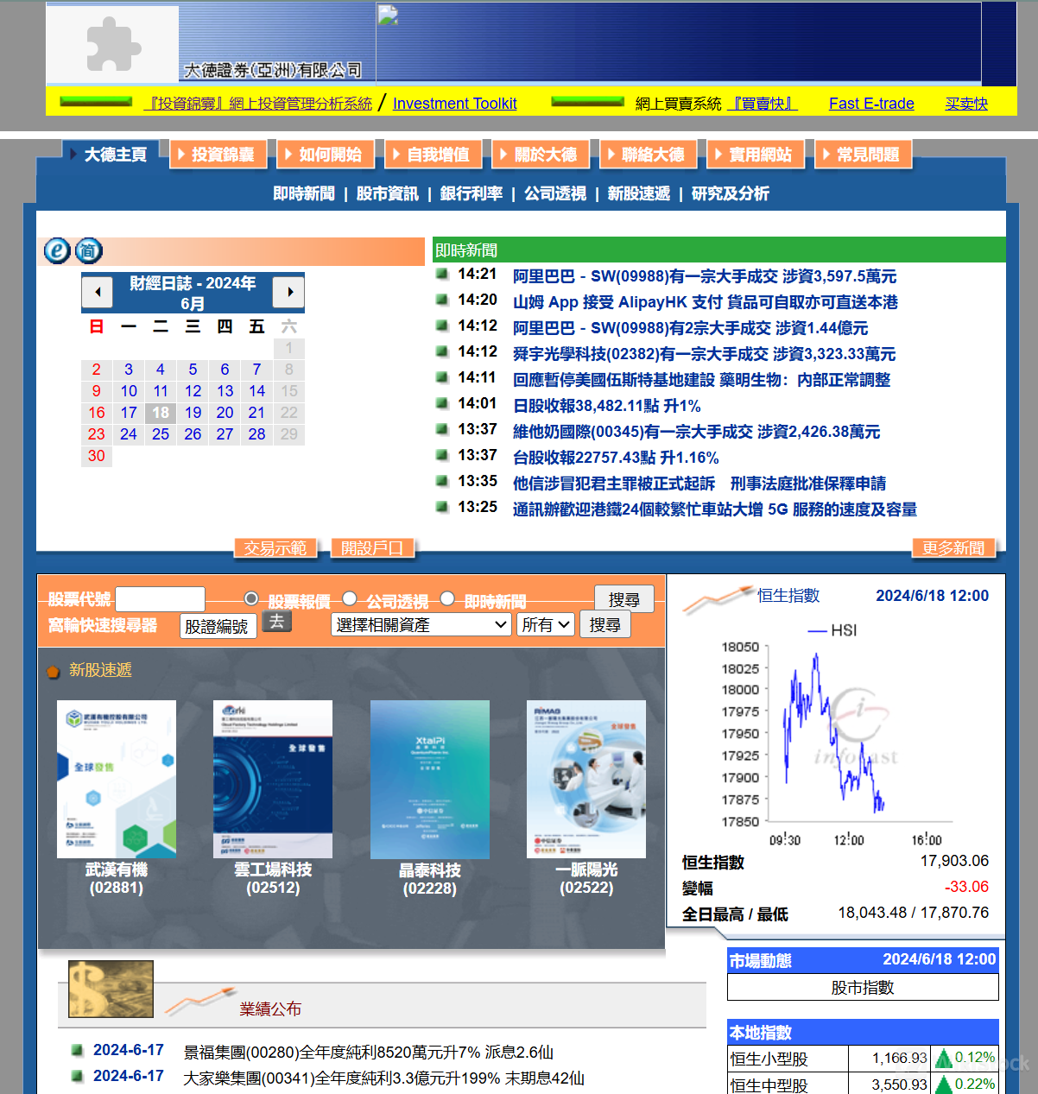The height and width of the screenshot is (1094, 1038).
Task: Open the 14:20 山姆 App AlipayHK news
Action: click(706, 302)
